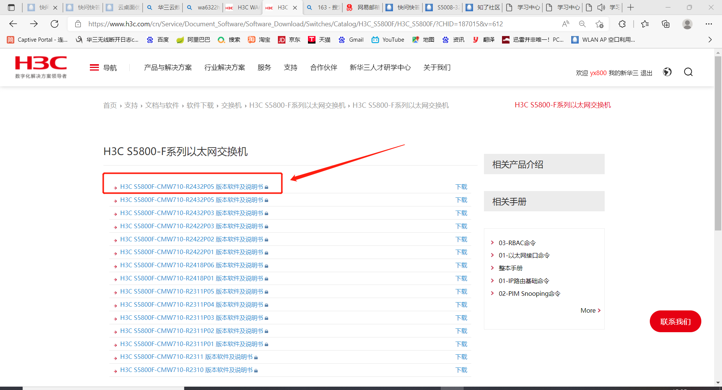Viewport: 722px width, 390px height.
Task: Click 下载 for the R2311 version
Action: point(461,357)
